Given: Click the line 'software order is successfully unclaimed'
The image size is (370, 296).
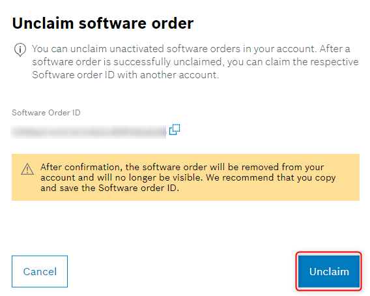Looking at the screenshot, I should click(195, 62).
